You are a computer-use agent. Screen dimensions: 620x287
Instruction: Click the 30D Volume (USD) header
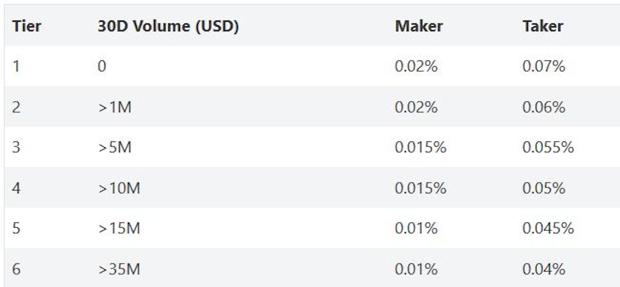168,26
